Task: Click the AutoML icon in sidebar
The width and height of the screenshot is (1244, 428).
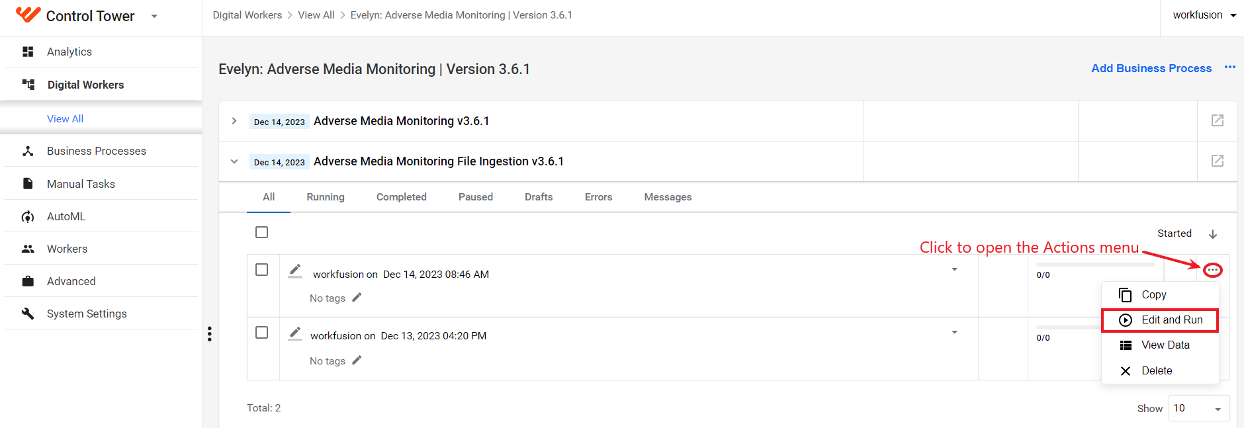Action: pos(28,216)
